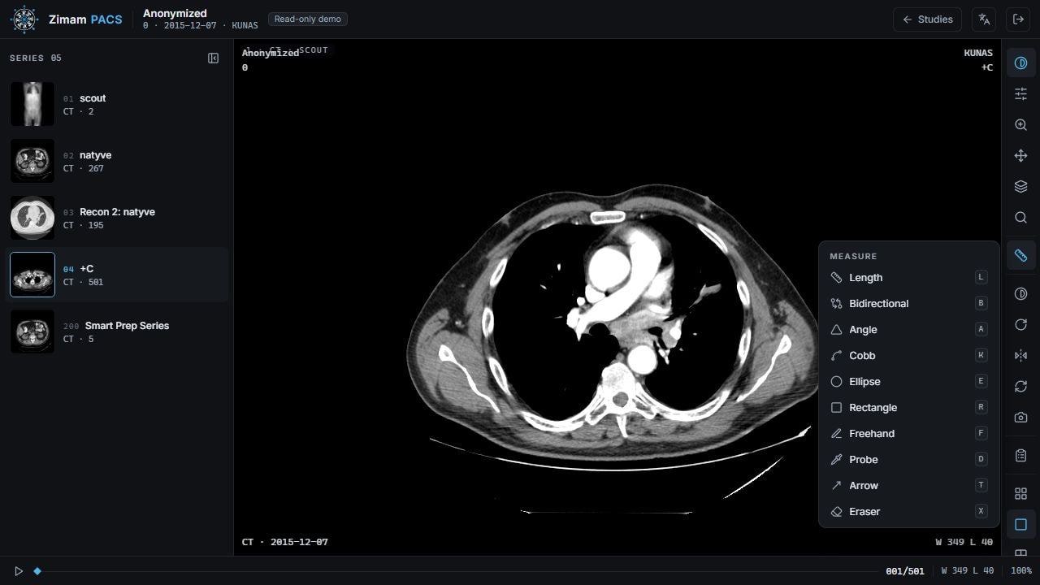The image size is (1040, 585).
Task: Change language with the translate icon
Action: click(984, 19)
